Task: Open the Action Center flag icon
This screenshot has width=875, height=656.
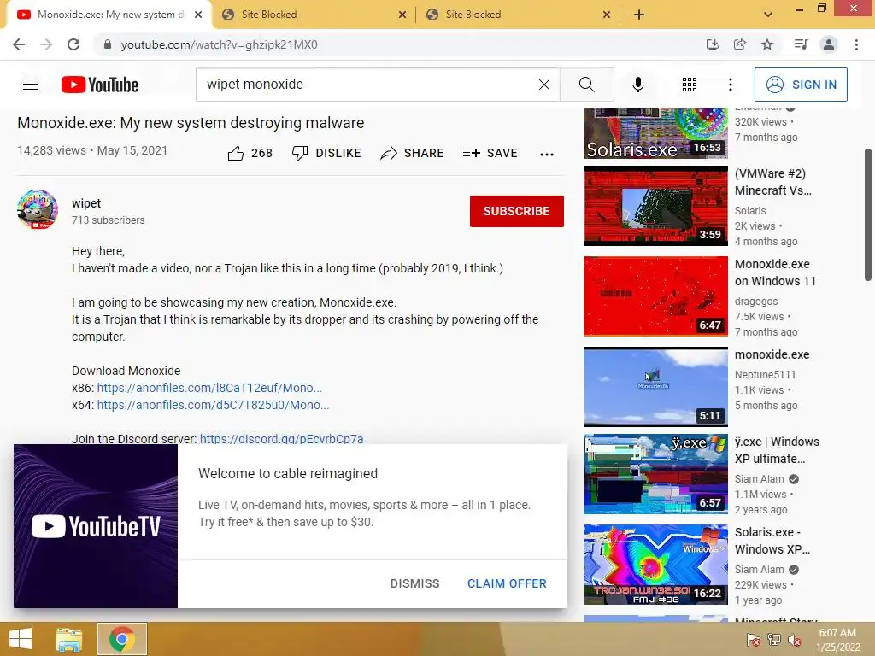Action: (753, 640)
